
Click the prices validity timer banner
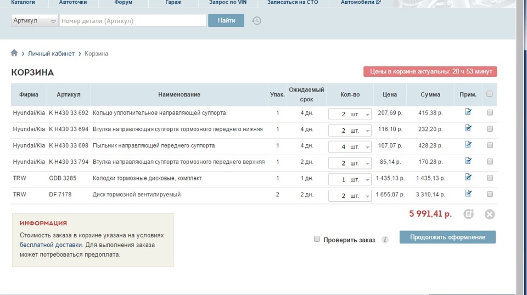430,71
